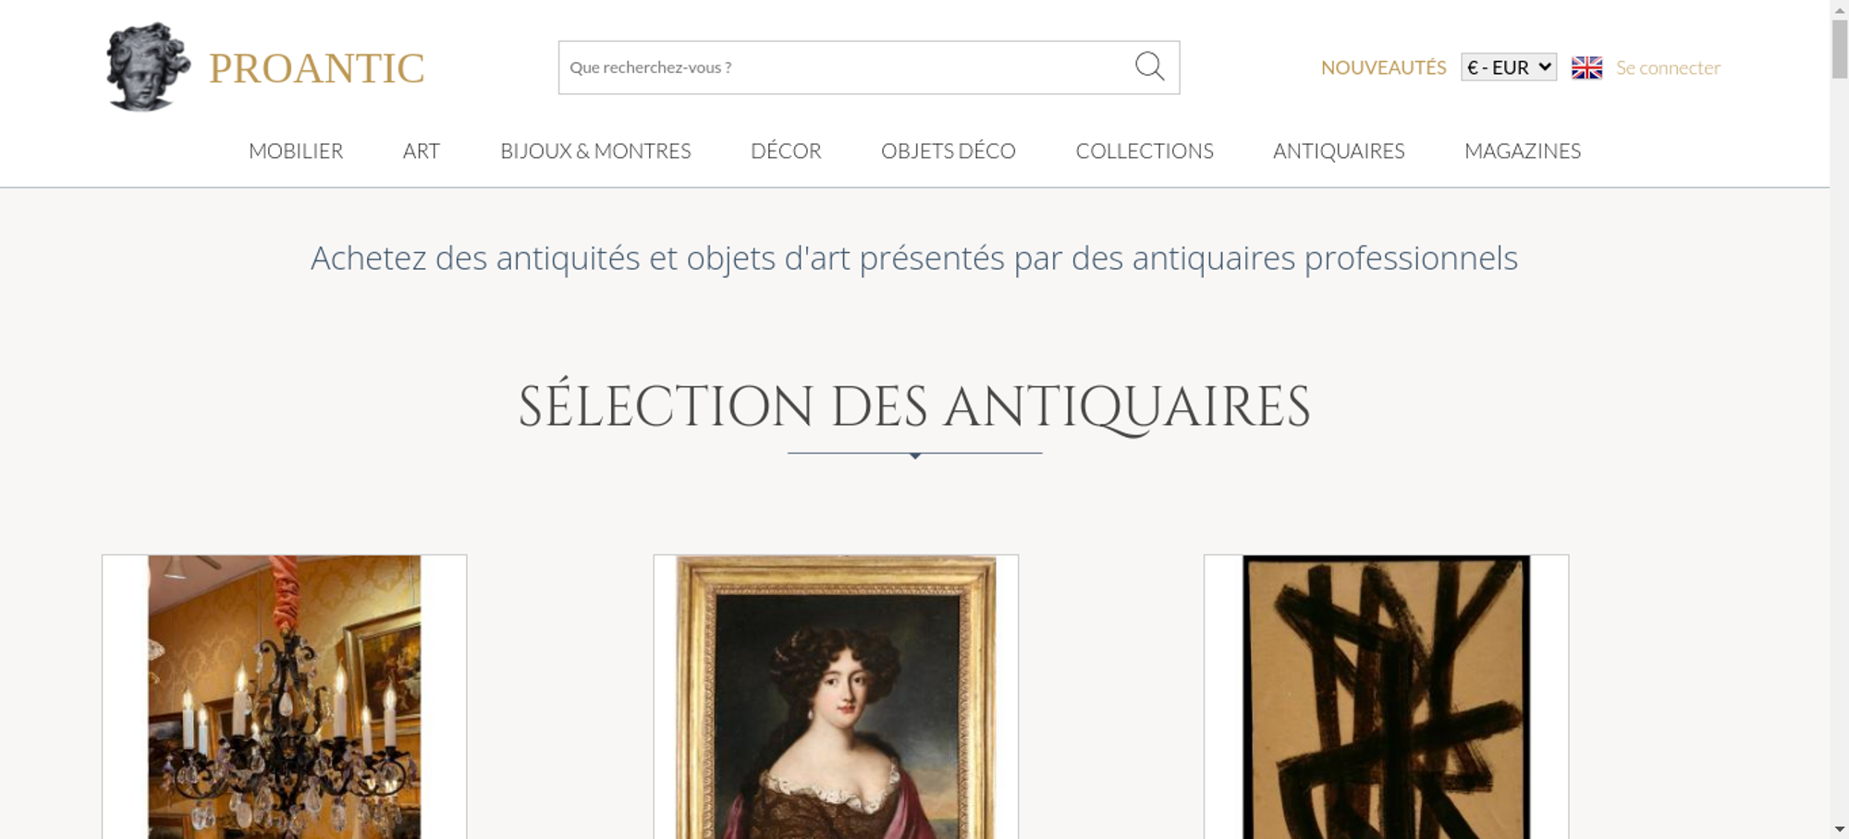Switch language with the UK flag icon

coord(1586,67)
